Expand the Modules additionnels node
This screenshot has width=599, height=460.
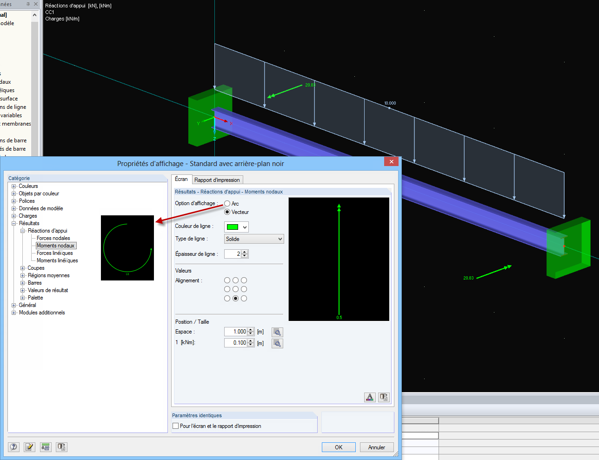click(14, 313)
